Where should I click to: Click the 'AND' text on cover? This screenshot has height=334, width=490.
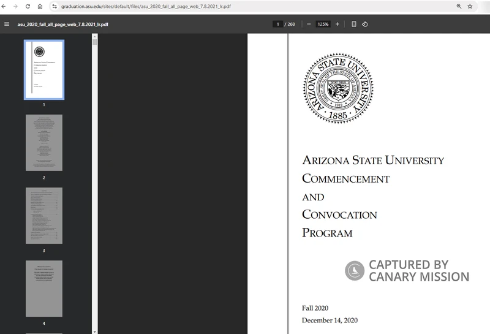click(313, 197)
